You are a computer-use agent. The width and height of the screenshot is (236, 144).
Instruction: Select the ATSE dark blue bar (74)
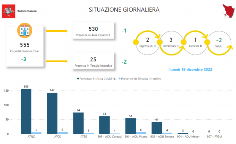click(78, 123)
